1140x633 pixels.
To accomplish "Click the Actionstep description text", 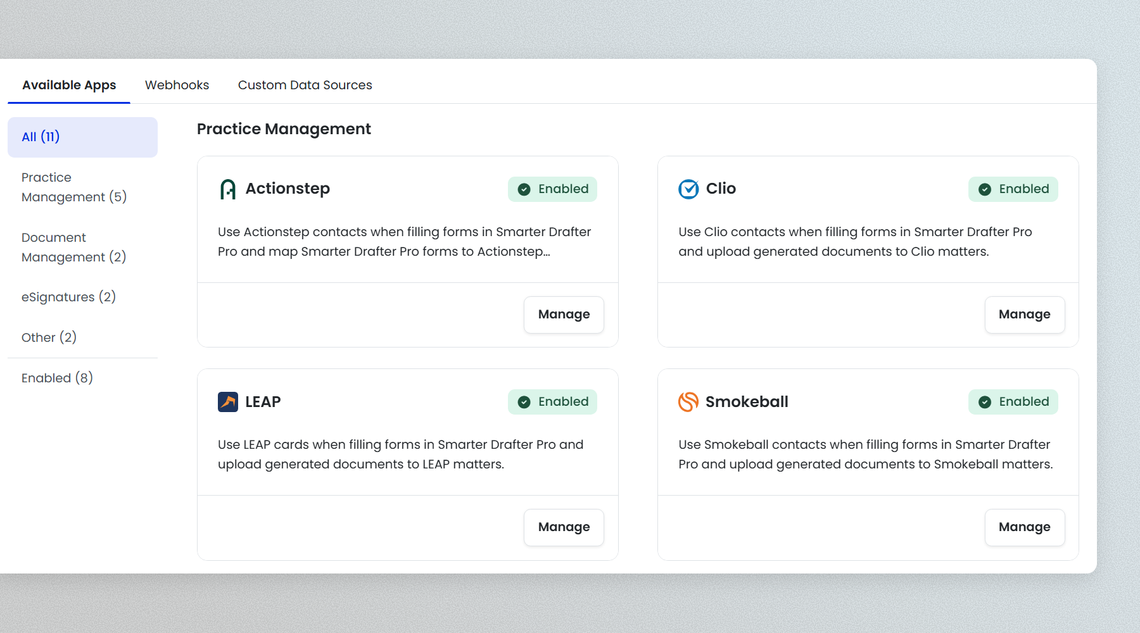I will [405, 242].
